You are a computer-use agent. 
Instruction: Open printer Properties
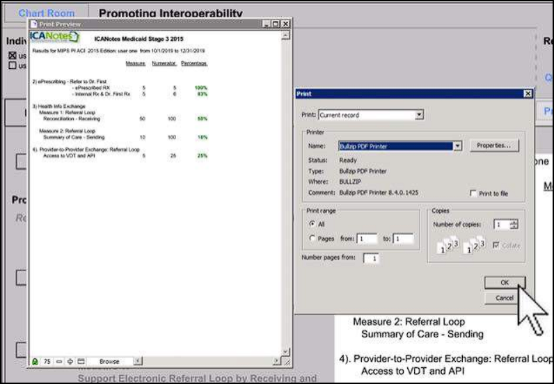click(494, 145)
